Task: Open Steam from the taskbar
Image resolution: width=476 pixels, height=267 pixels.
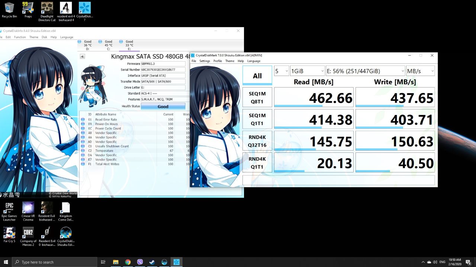Action: 152,262
